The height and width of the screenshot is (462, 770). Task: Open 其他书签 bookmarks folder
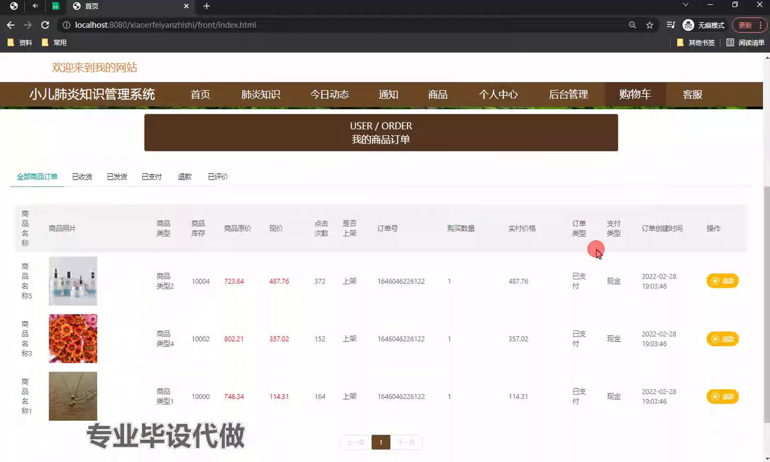(696, 42)
